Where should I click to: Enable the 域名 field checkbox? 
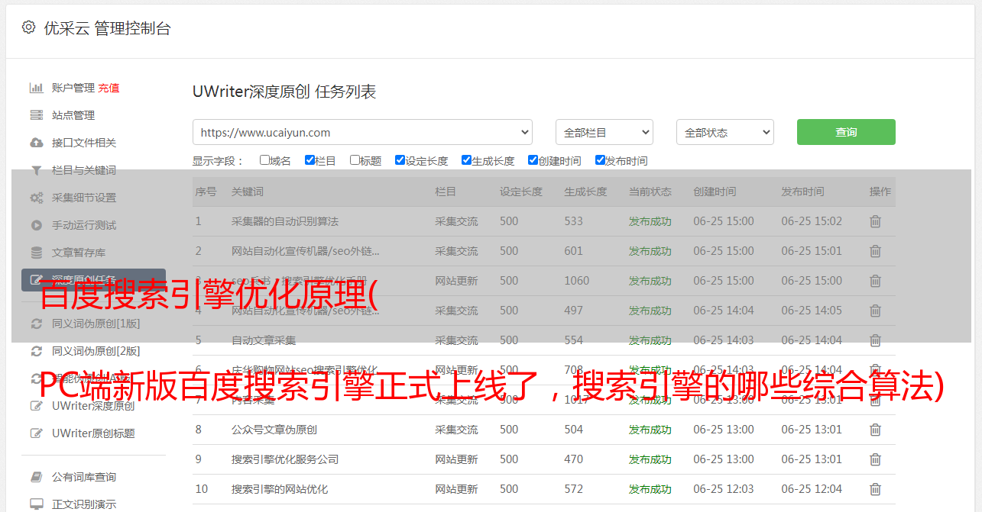264,160
